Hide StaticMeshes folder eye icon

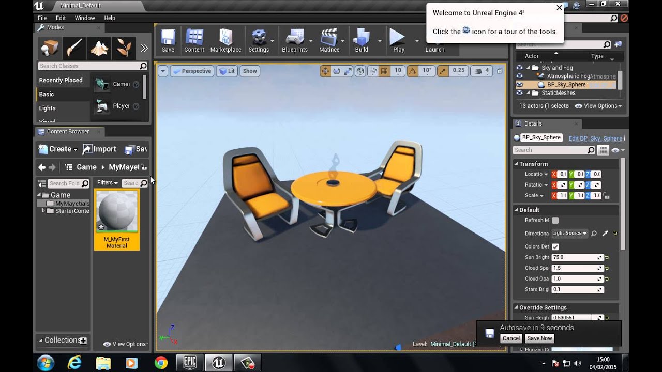[x=520, y=93]
